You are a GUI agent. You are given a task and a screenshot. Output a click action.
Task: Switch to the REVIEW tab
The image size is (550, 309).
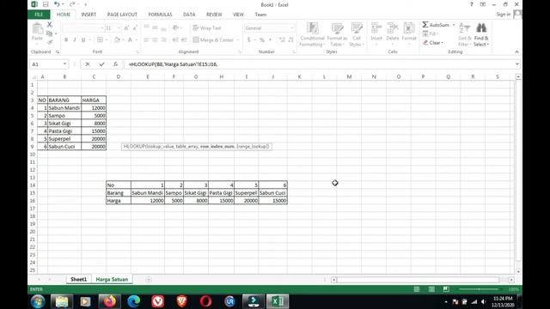214,15
